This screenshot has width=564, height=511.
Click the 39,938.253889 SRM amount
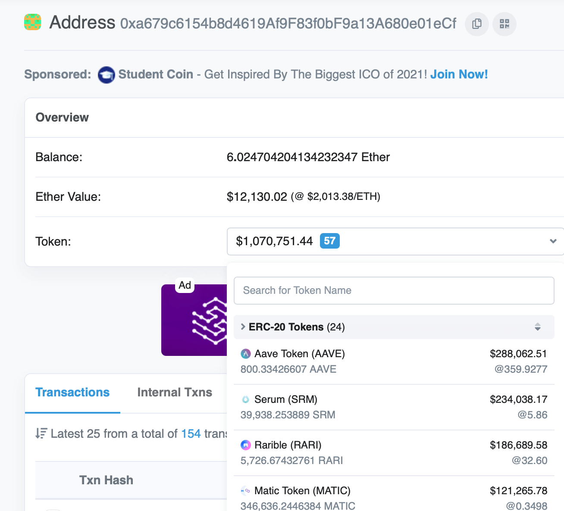coord(288,415)
